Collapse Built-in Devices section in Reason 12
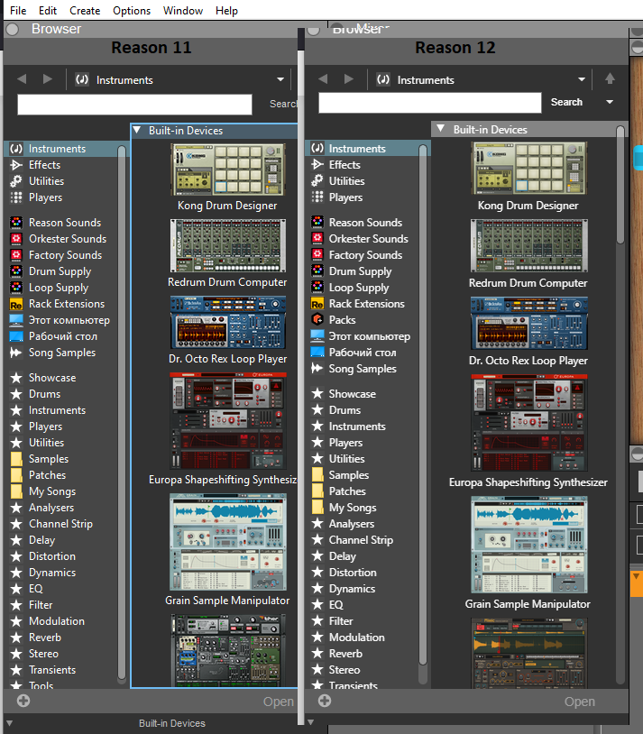Image resolution: width=643 pixels, height=734 pixels. 441,129
